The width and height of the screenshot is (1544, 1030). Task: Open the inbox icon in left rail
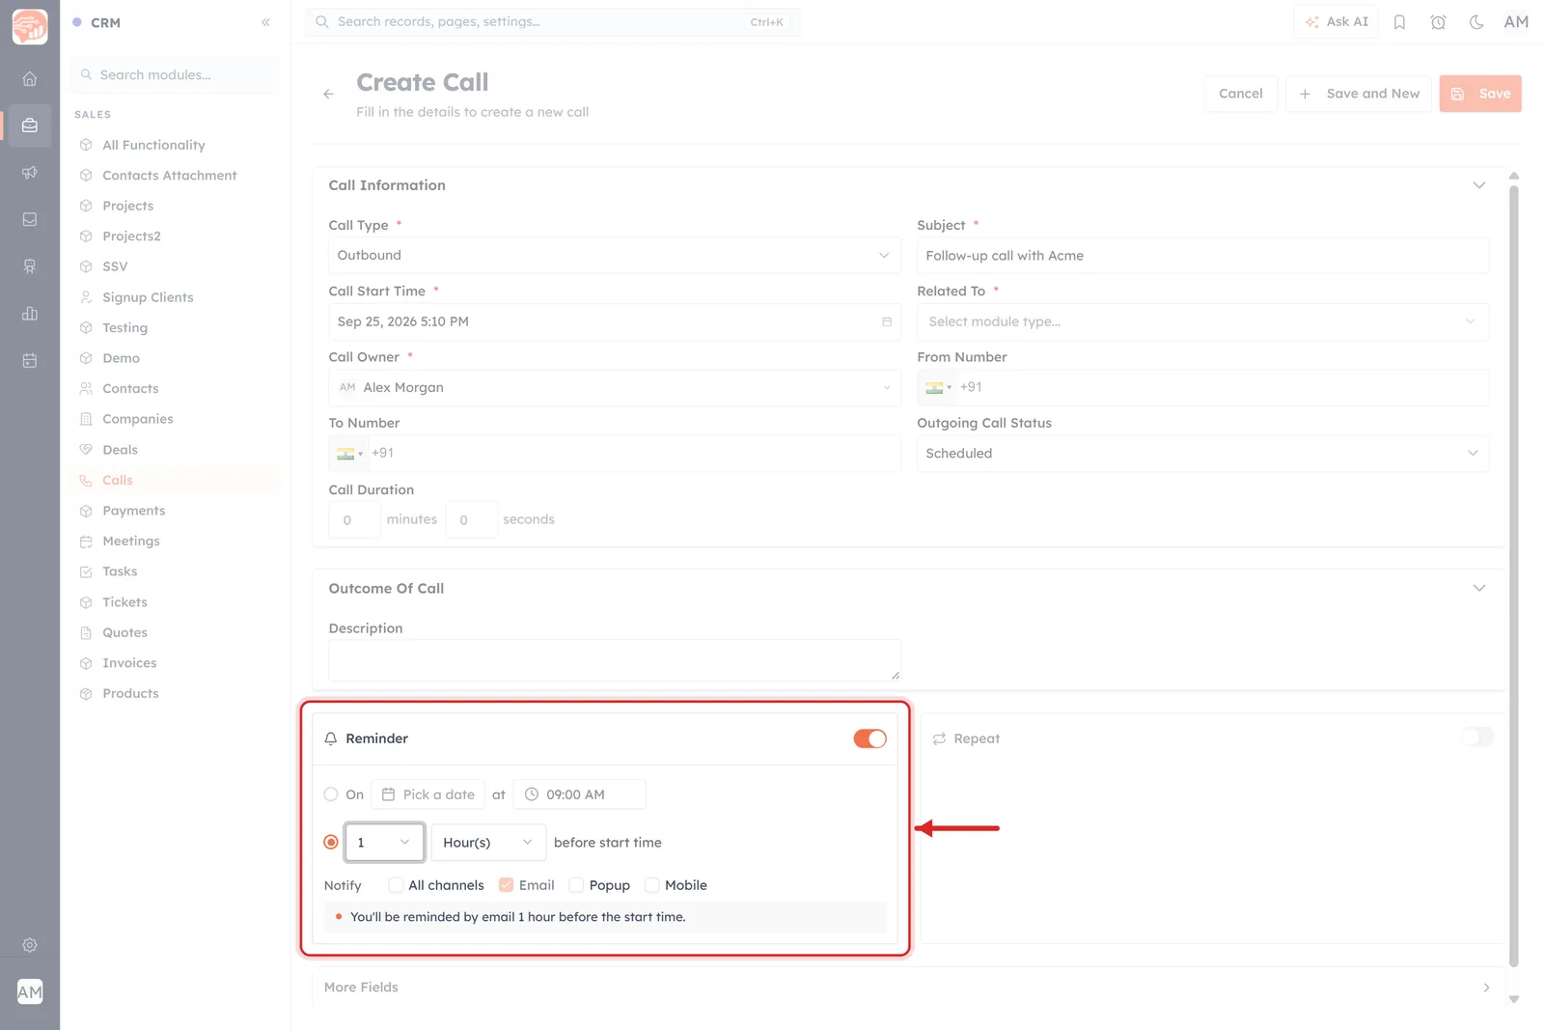pyautogui.click(x=30, y=219)
